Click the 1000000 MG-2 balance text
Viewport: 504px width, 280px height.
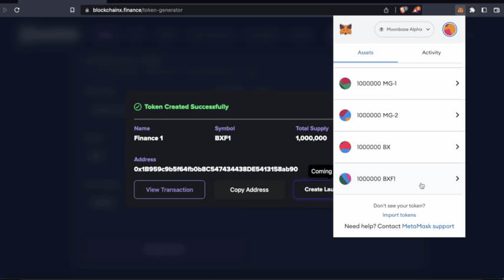click(377, 115)
